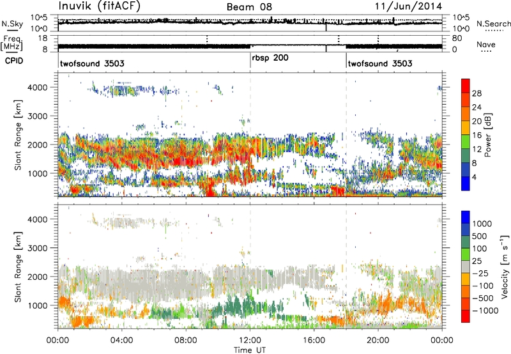This screenshot has width=511, height=354.
Task: Click the '04:00' time axis tick
Action: [121, 341]
